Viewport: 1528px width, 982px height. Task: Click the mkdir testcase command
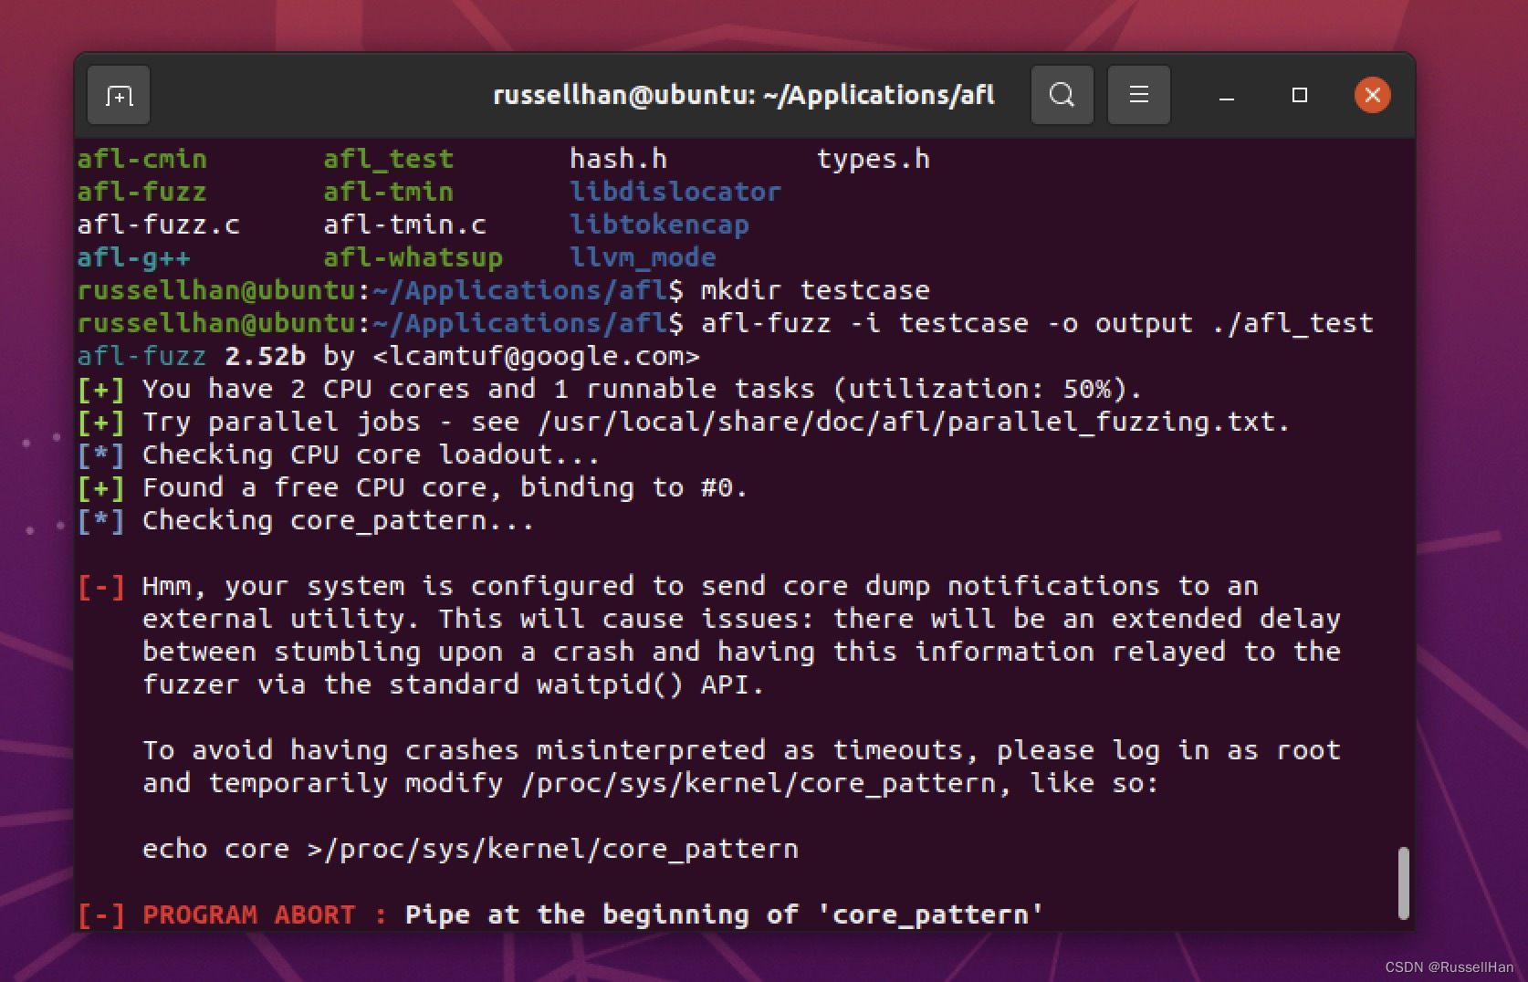point(815,290)
